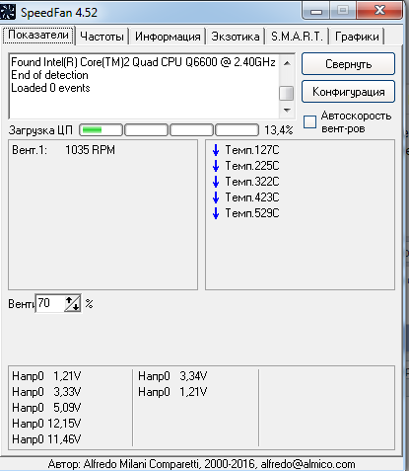Click the down arrow icon beside Темп.322C

click(216, 182)
